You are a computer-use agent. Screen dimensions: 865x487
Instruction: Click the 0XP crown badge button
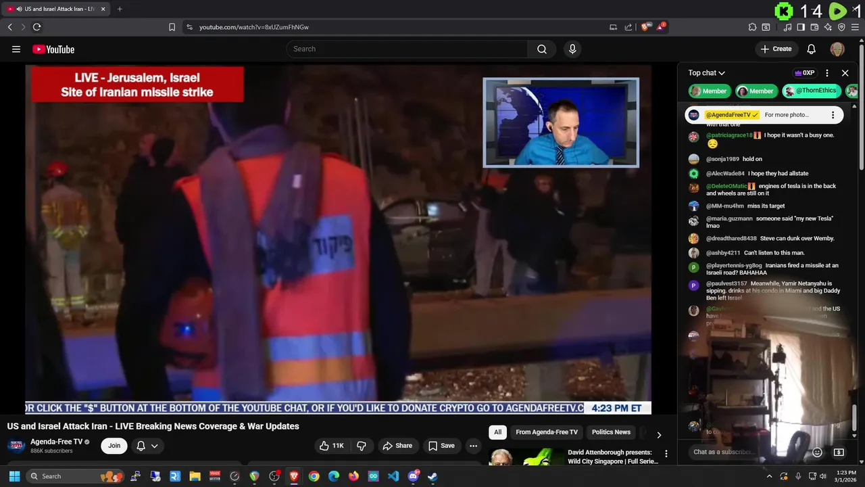804,73
